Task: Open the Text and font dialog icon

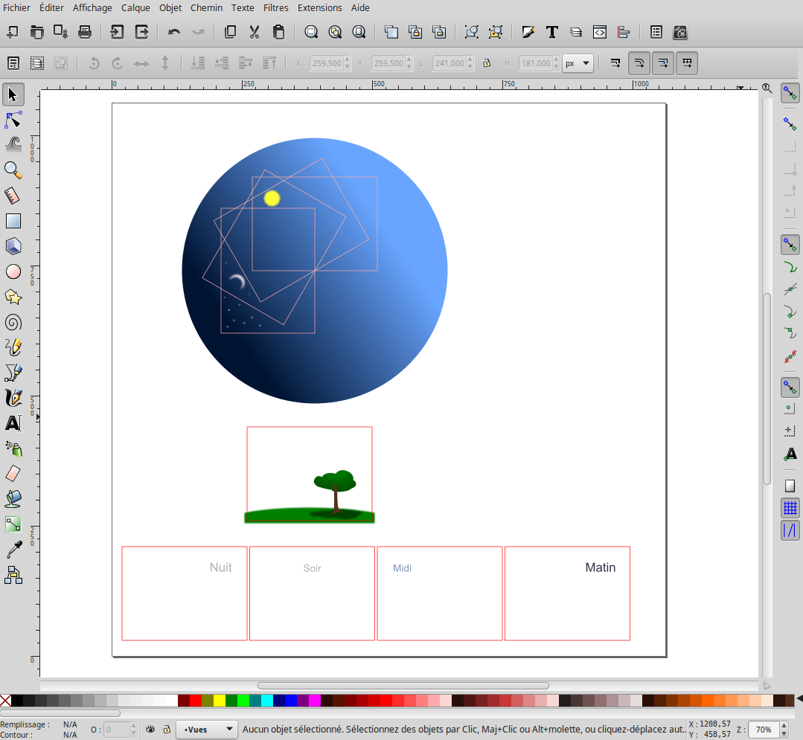Action: (x=552, y=32)
